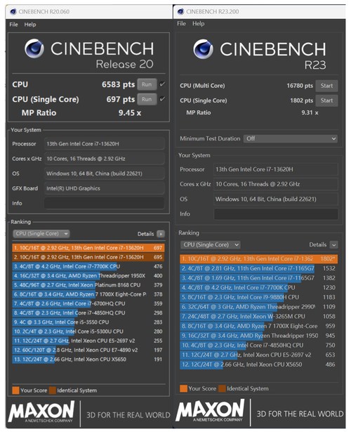Start the R23 CPU (Multi Core) test
Image resolution: width=351 pixels, height=432 pixels.
click(326, 86)
